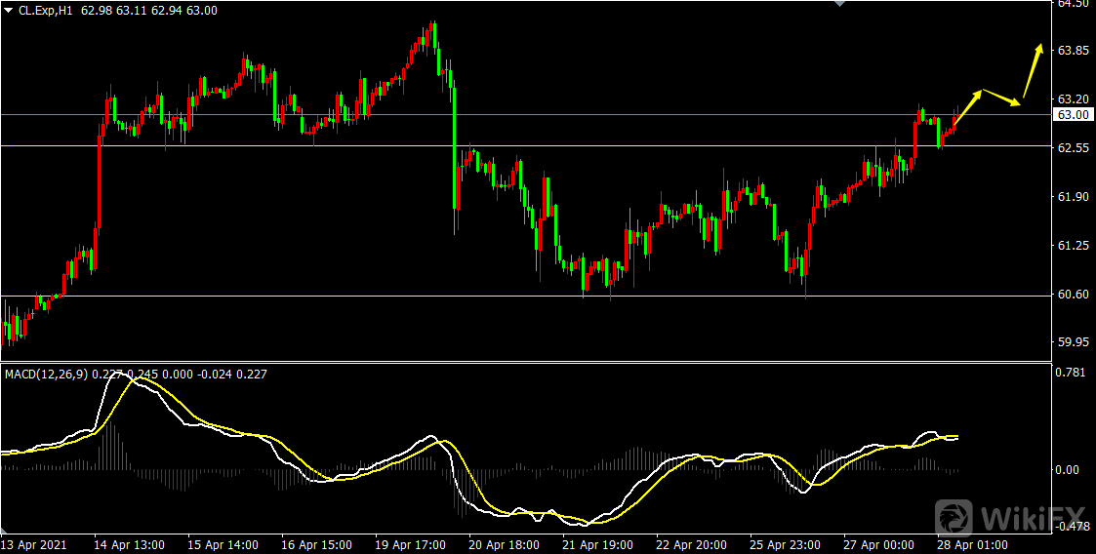The width and height of the screenshot is (1096, 554).
Task: Click the 64.50 price scale label
Action: point(1074,4)
